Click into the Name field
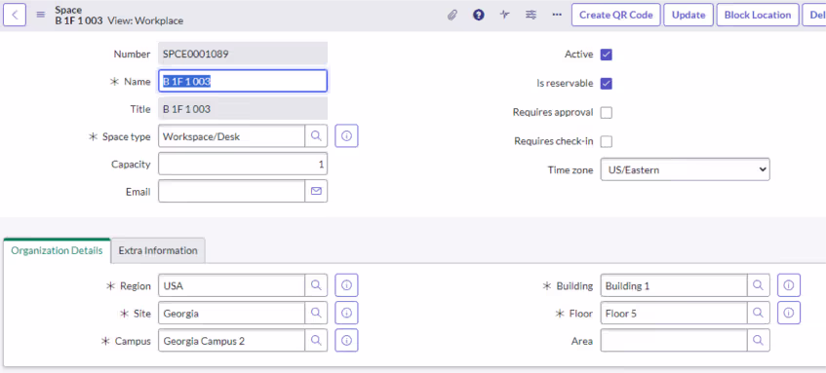826x373 pixels. (x=243, y=81)
